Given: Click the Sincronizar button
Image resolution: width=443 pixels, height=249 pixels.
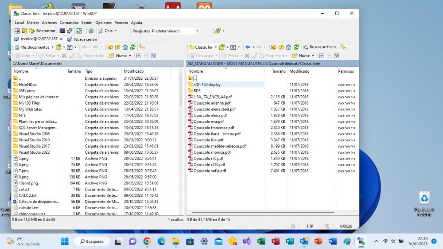Looking at the screenshot, I should 43,31.
